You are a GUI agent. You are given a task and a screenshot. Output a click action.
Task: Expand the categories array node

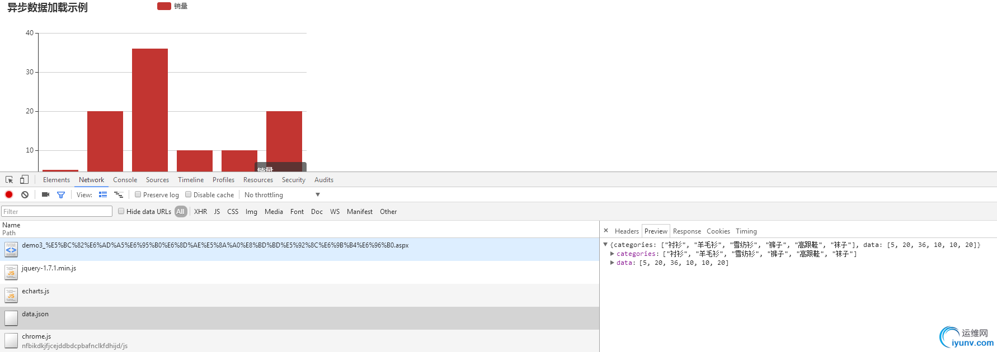click(612, 254)
